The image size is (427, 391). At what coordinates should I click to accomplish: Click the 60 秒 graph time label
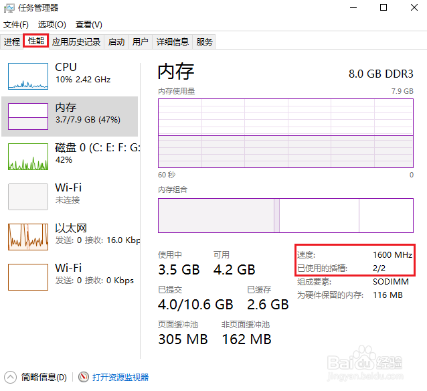pos(167,175)
